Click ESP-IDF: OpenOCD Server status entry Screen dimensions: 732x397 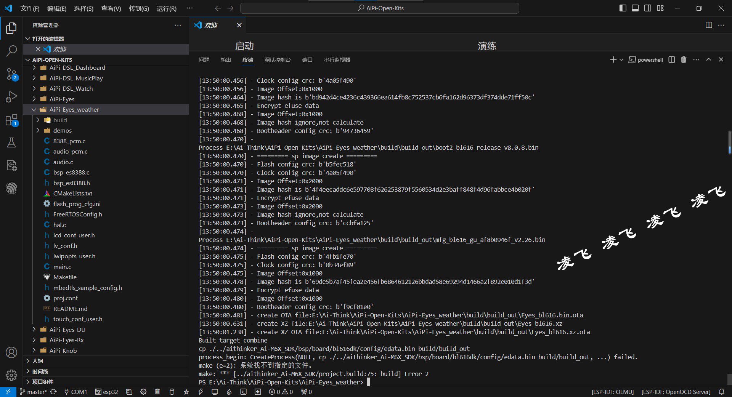coord(676,392)
